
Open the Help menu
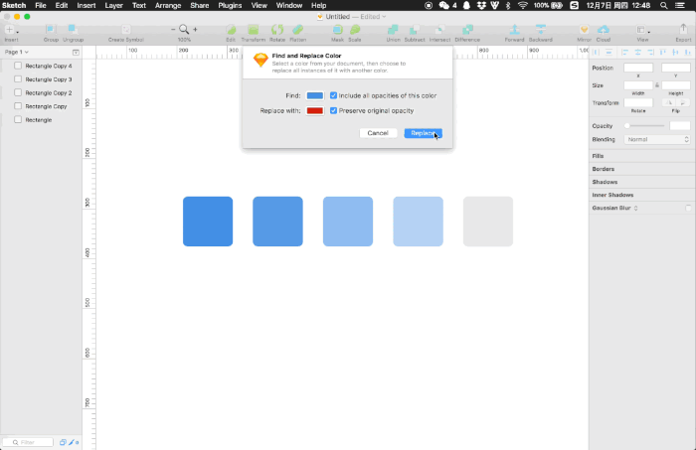pyautogui.click(x=319, y=5)
